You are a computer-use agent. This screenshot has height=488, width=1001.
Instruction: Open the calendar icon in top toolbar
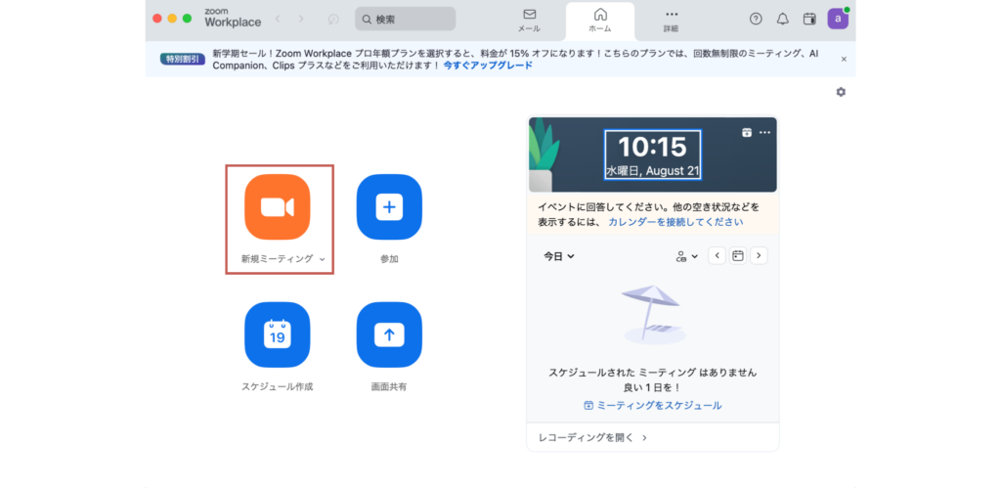click(809, 19)
